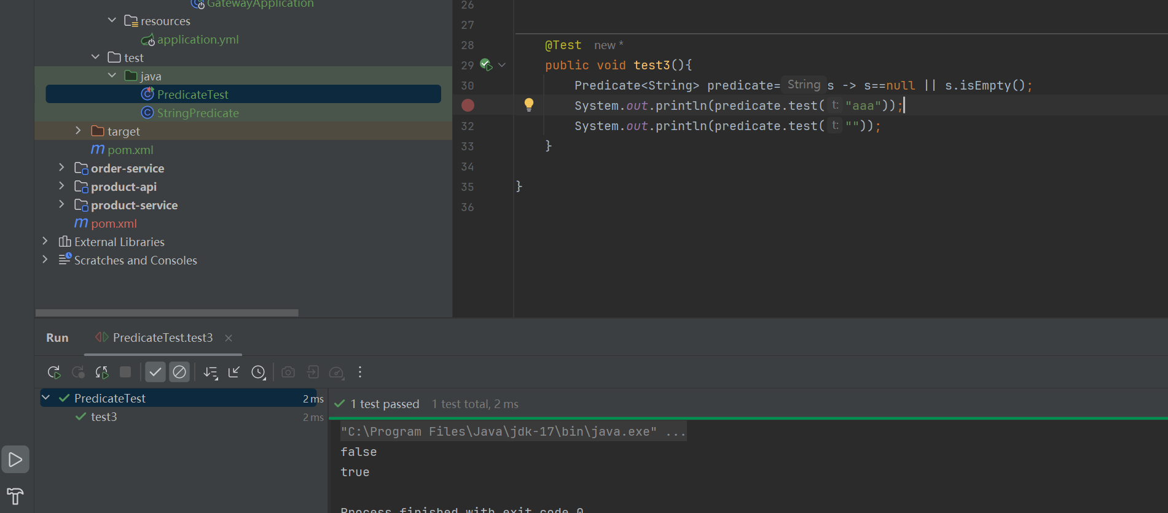1168x513 pixels.
Task: Expand order-service module
Action: pos(61,168)
